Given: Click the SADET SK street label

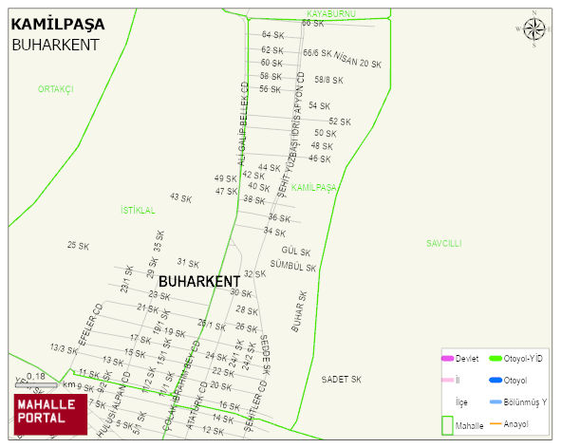Looking at the screenshot, I should 342,380.
